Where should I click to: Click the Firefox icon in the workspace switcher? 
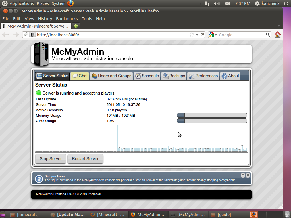253,215
